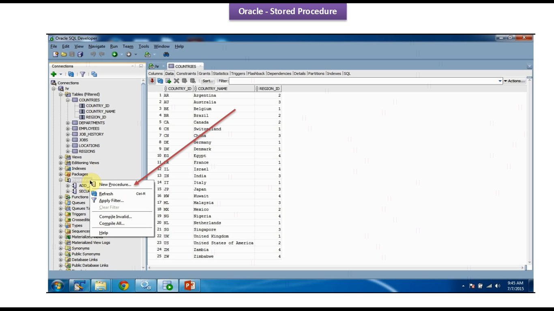Choose Compile Invalid... in context menu
Screen dimensions: 554x311
click(116, 217)
